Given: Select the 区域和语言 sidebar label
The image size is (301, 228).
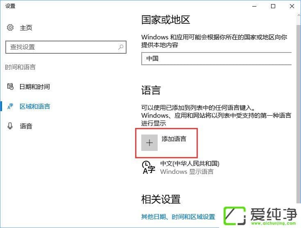Looking at the screenshot, I should click(35, 107).
